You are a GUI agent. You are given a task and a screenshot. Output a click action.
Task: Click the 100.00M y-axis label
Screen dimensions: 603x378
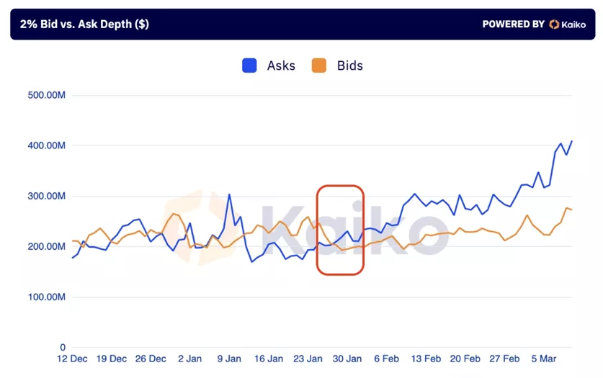point(48,297)
